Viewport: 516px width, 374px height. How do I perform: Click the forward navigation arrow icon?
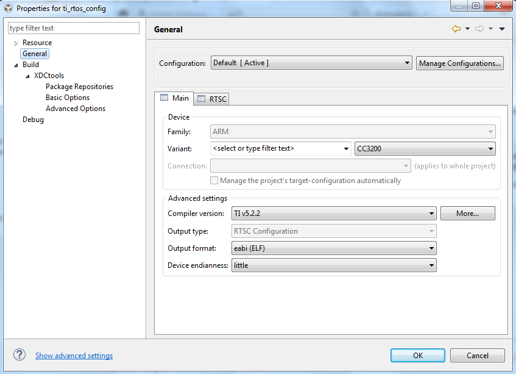(479, 29)
